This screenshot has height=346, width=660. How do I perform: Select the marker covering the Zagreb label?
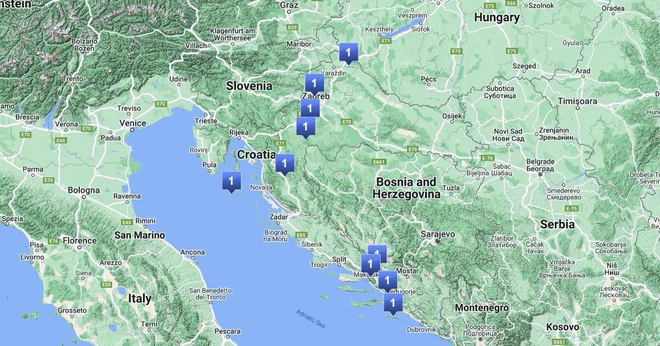(x=314, y=83)
